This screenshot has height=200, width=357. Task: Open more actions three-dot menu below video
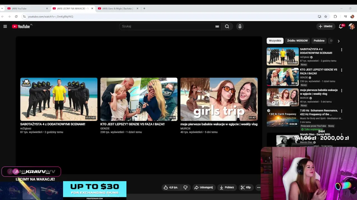[259, 187]
